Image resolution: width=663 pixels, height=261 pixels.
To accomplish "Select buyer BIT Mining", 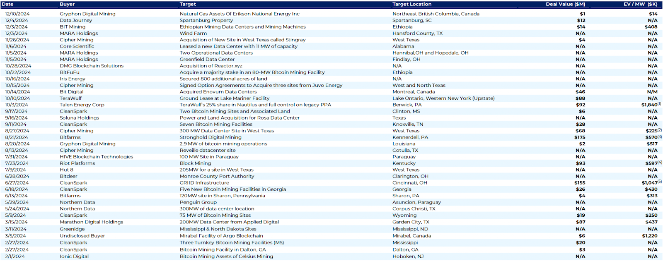I will point(73,27).
